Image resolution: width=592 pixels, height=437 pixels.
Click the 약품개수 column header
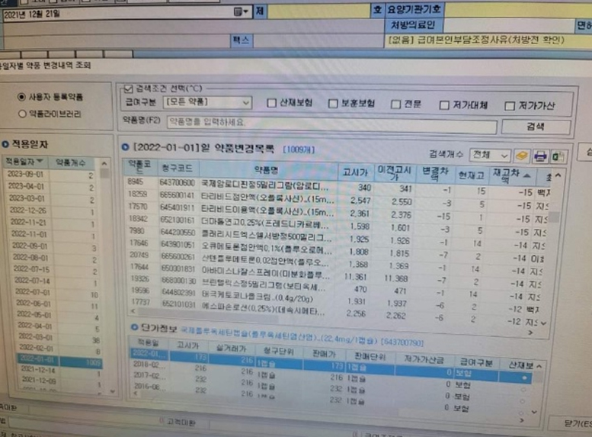pyautogui.click(x=72, y=163)
